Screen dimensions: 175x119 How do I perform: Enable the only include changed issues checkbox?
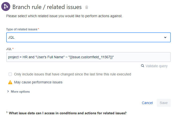pos(10,74)
